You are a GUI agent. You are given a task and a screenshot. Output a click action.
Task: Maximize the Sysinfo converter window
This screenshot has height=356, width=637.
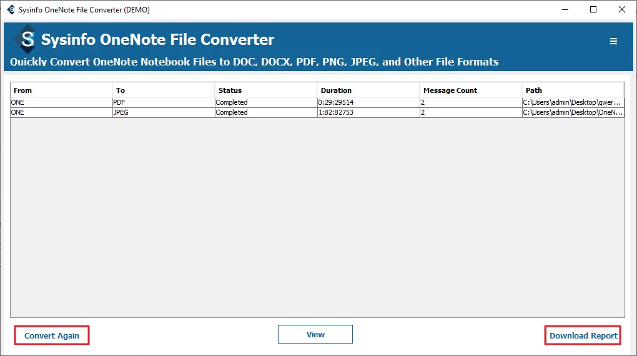pyautogui.click(x=593, y=9)
